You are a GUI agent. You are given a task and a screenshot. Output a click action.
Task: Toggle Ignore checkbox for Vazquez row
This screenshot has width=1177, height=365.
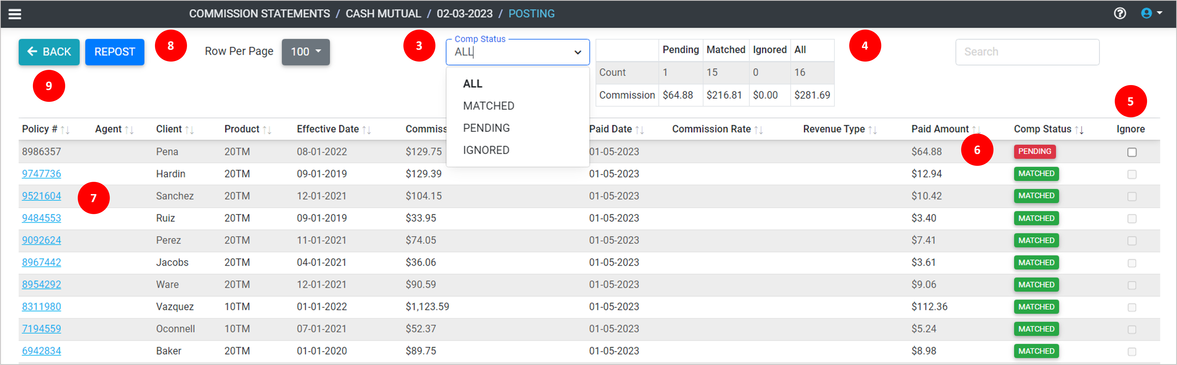1132,307
